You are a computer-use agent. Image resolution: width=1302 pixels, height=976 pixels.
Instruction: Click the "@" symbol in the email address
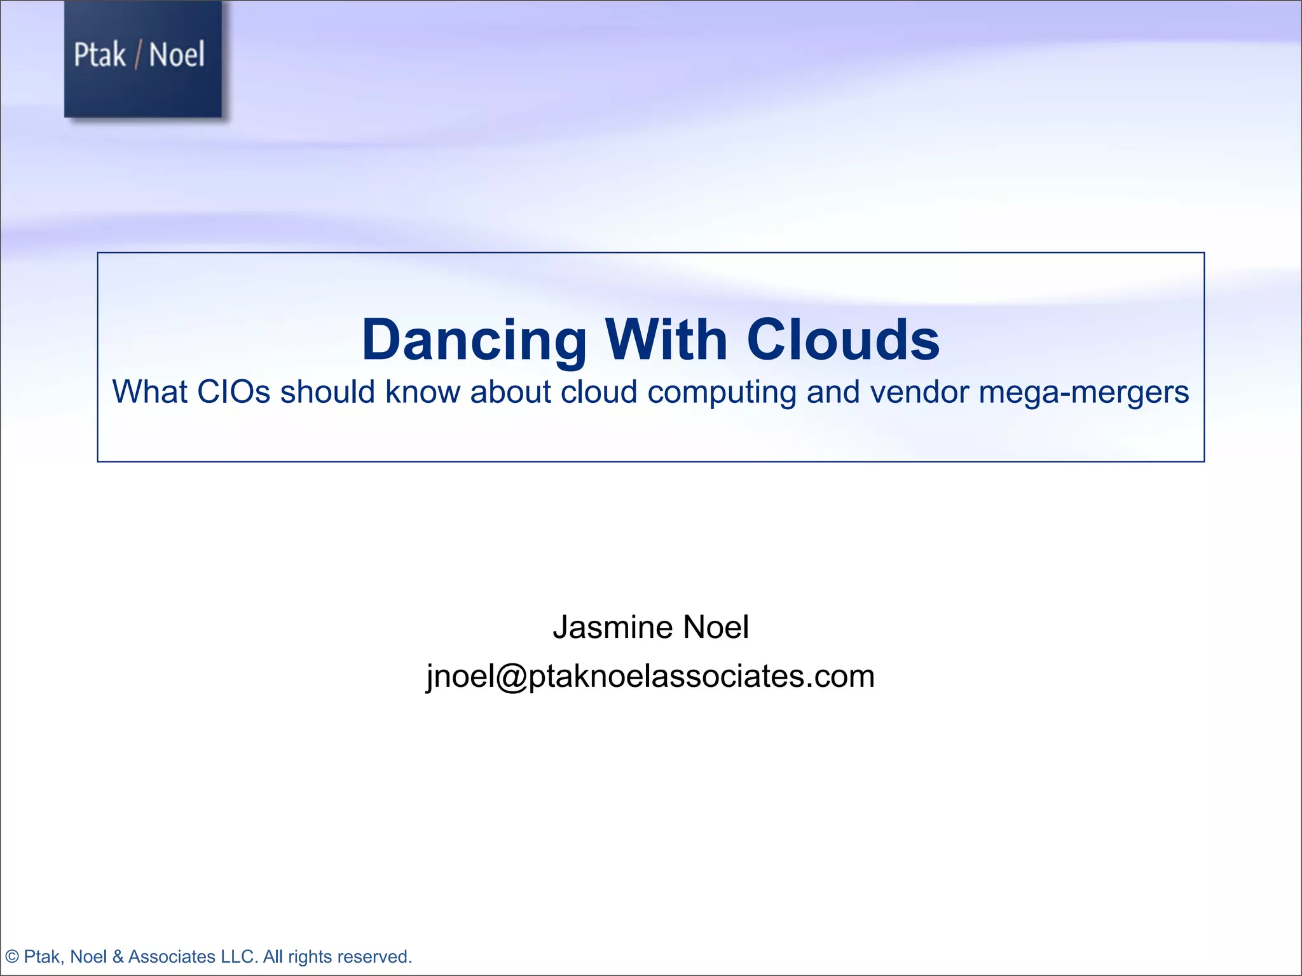(x=511, y=676)
